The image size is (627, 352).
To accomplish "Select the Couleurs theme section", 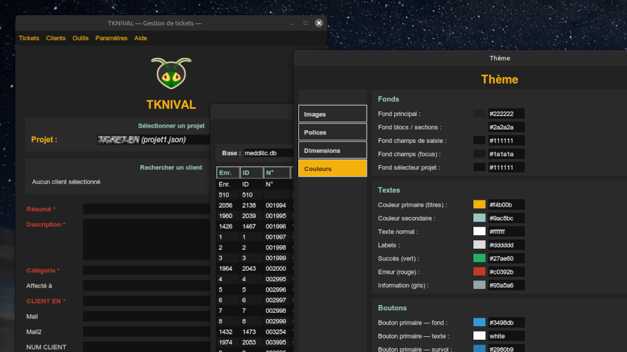I will [x=332, y=167].
